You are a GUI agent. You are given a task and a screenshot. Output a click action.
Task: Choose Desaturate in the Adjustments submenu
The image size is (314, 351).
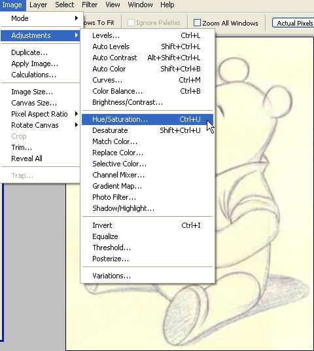point(147,130)
